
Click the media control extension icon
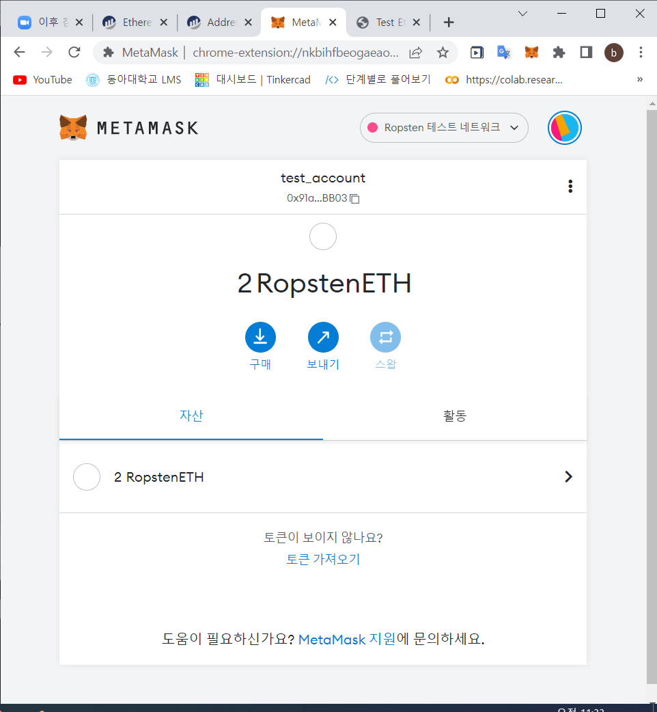[x=477, y=53]
